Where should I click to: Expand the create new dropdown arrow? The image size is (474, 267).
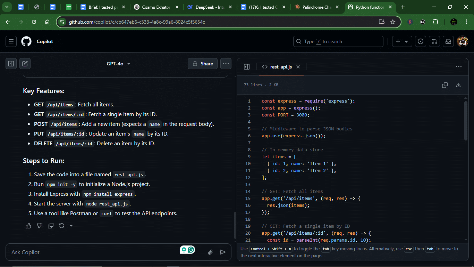(x=406, y=42)
